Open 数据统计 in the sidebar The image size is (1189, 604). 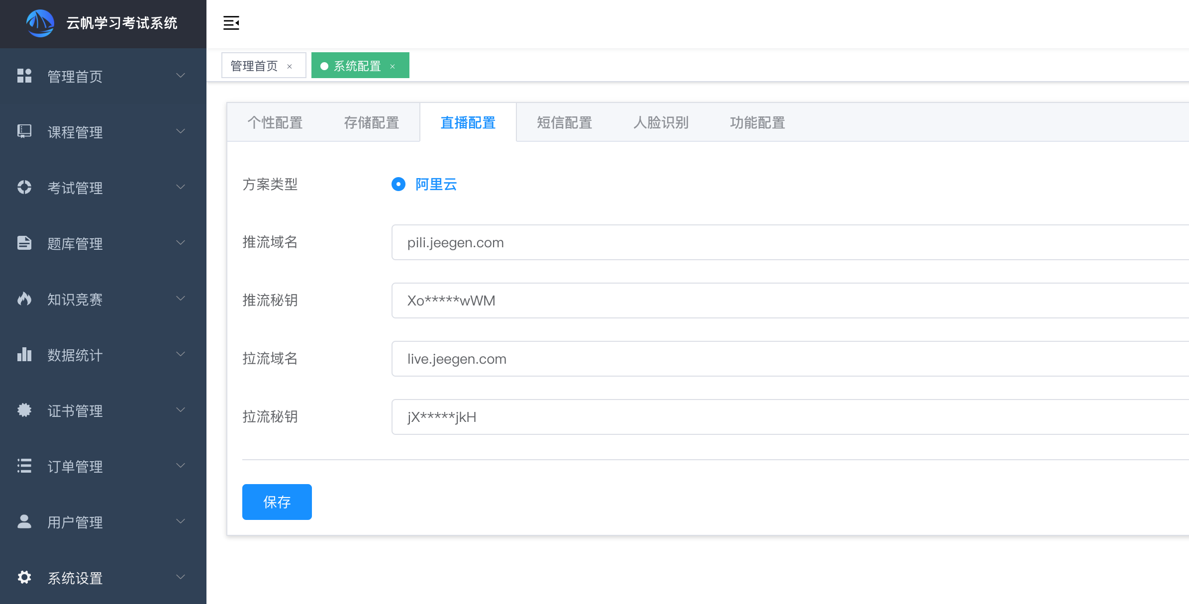(x=103, y=355)
